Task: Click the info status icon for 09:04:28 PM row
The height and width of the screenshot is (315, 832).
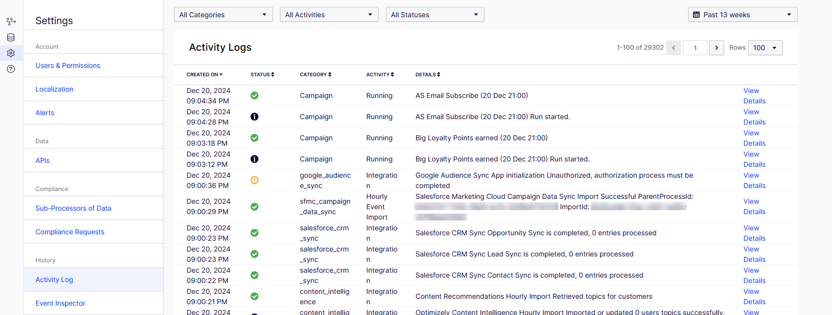Action: [x=255, y=117]
